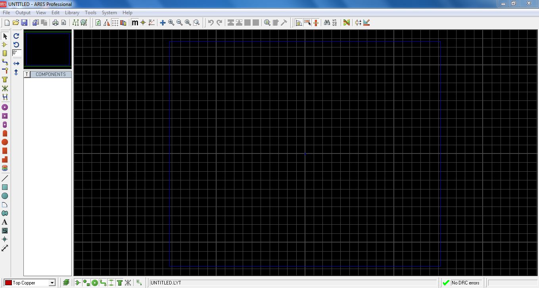539x288 pixels.
Task: Select the Dimension mode tool
Action: pyautogui.click(x=5, y=248)
